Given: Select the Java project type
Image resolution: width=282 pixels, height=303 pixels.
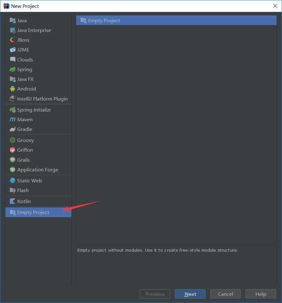Looking at the screenshot, I should (39, 20).
